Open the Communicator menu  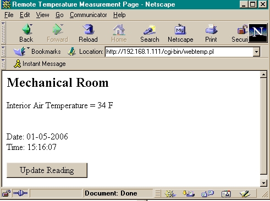(x=88, y=15)
